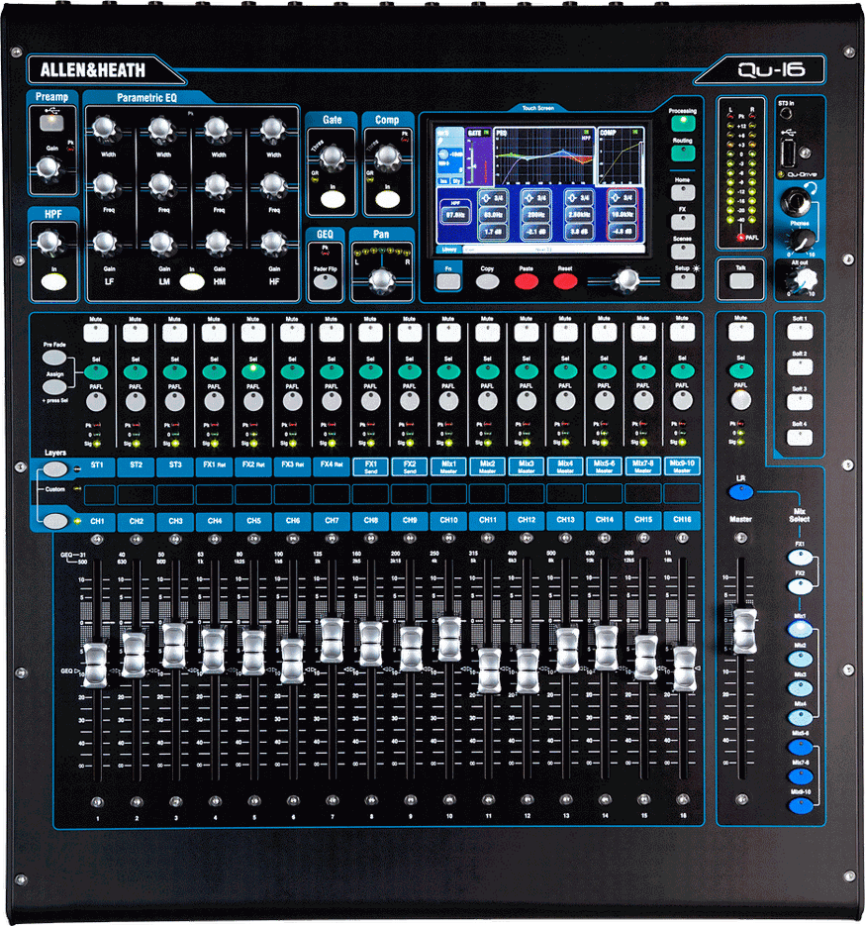Toggle the Parametric EQ In switch
Screen dimensions: 865x926
(192, 281)
